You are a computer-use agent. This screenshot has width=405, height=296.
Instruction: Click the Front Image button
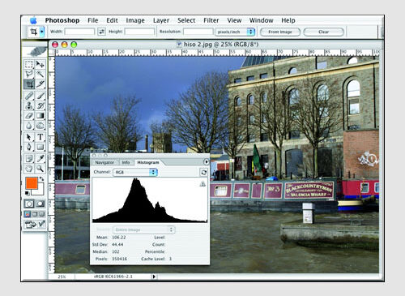(x=280, y=32)
